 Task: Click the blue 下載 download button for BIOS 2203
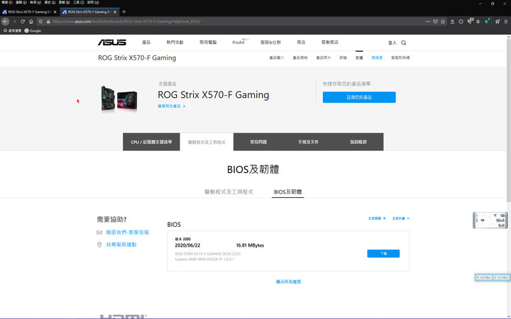pos(383,254)
